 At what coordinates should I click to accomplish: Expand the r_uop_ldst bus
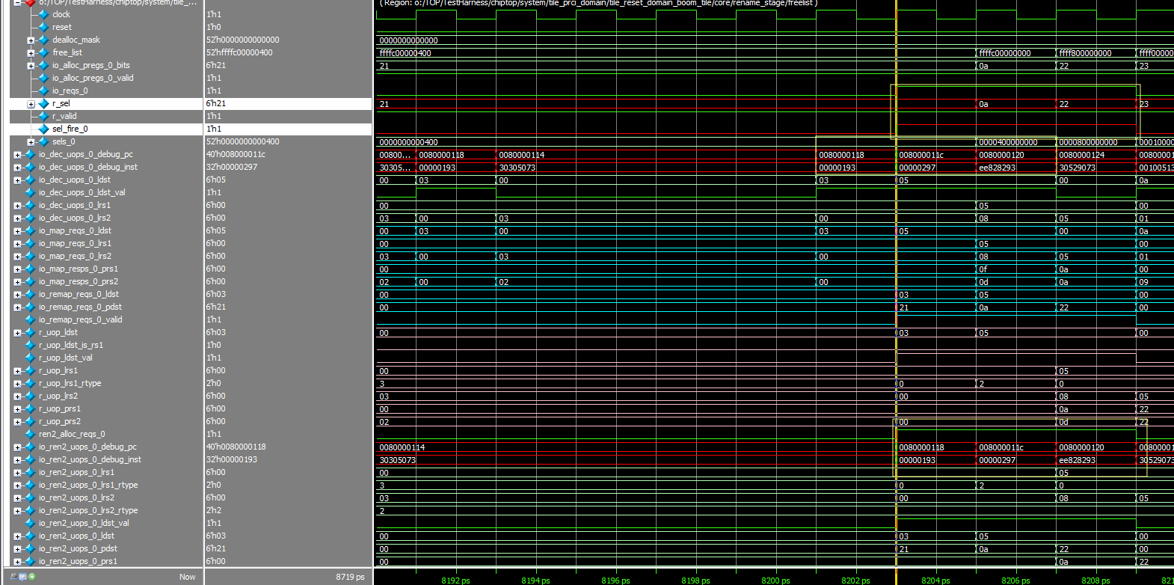(x=17, y=333)
